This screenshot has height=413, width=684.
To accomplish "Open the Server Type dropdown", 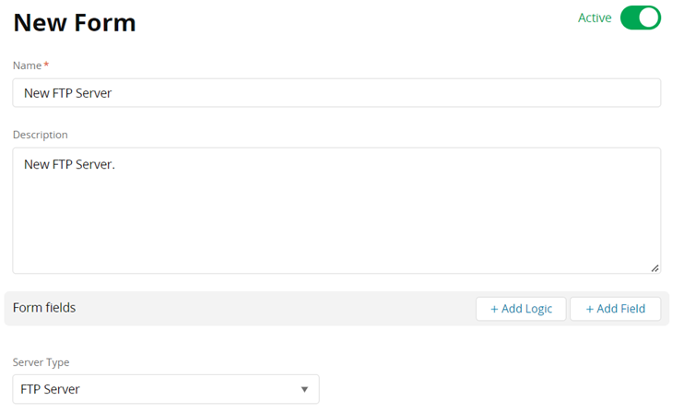I will [x=166, y=389].
